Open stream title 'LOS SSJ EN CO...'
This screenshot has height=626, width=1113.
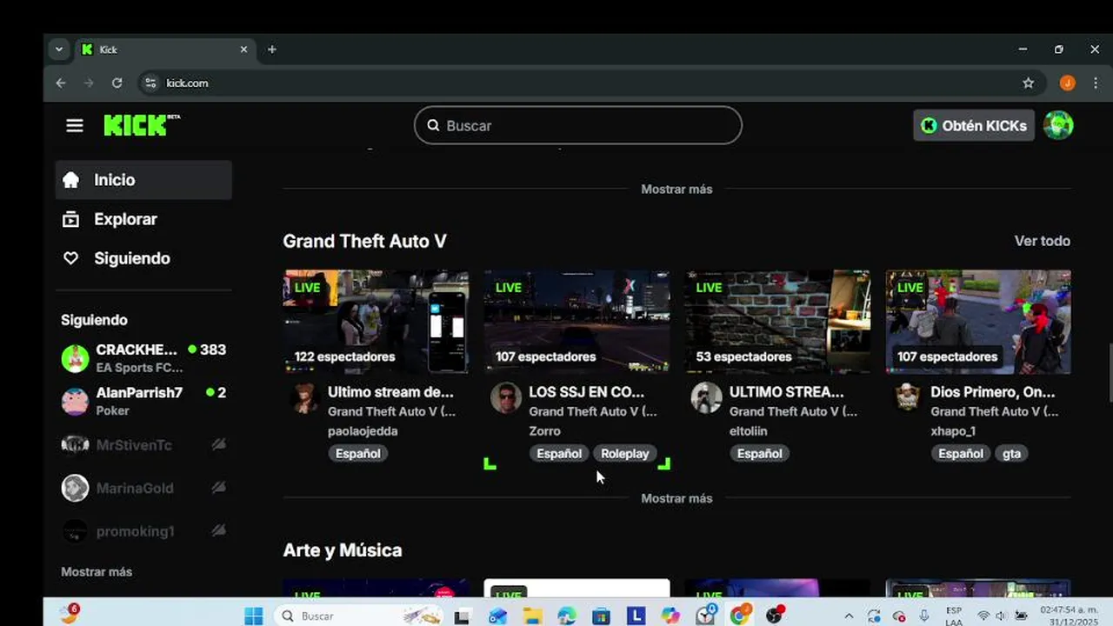586,392
